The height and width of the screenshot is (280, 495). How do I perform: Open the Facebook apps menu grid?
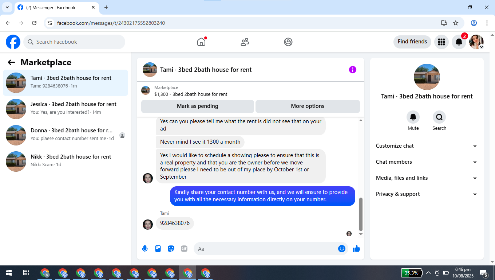(x=441, y=42)
